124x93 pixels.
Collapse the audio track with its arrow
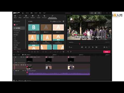click(x=13, y=71)
